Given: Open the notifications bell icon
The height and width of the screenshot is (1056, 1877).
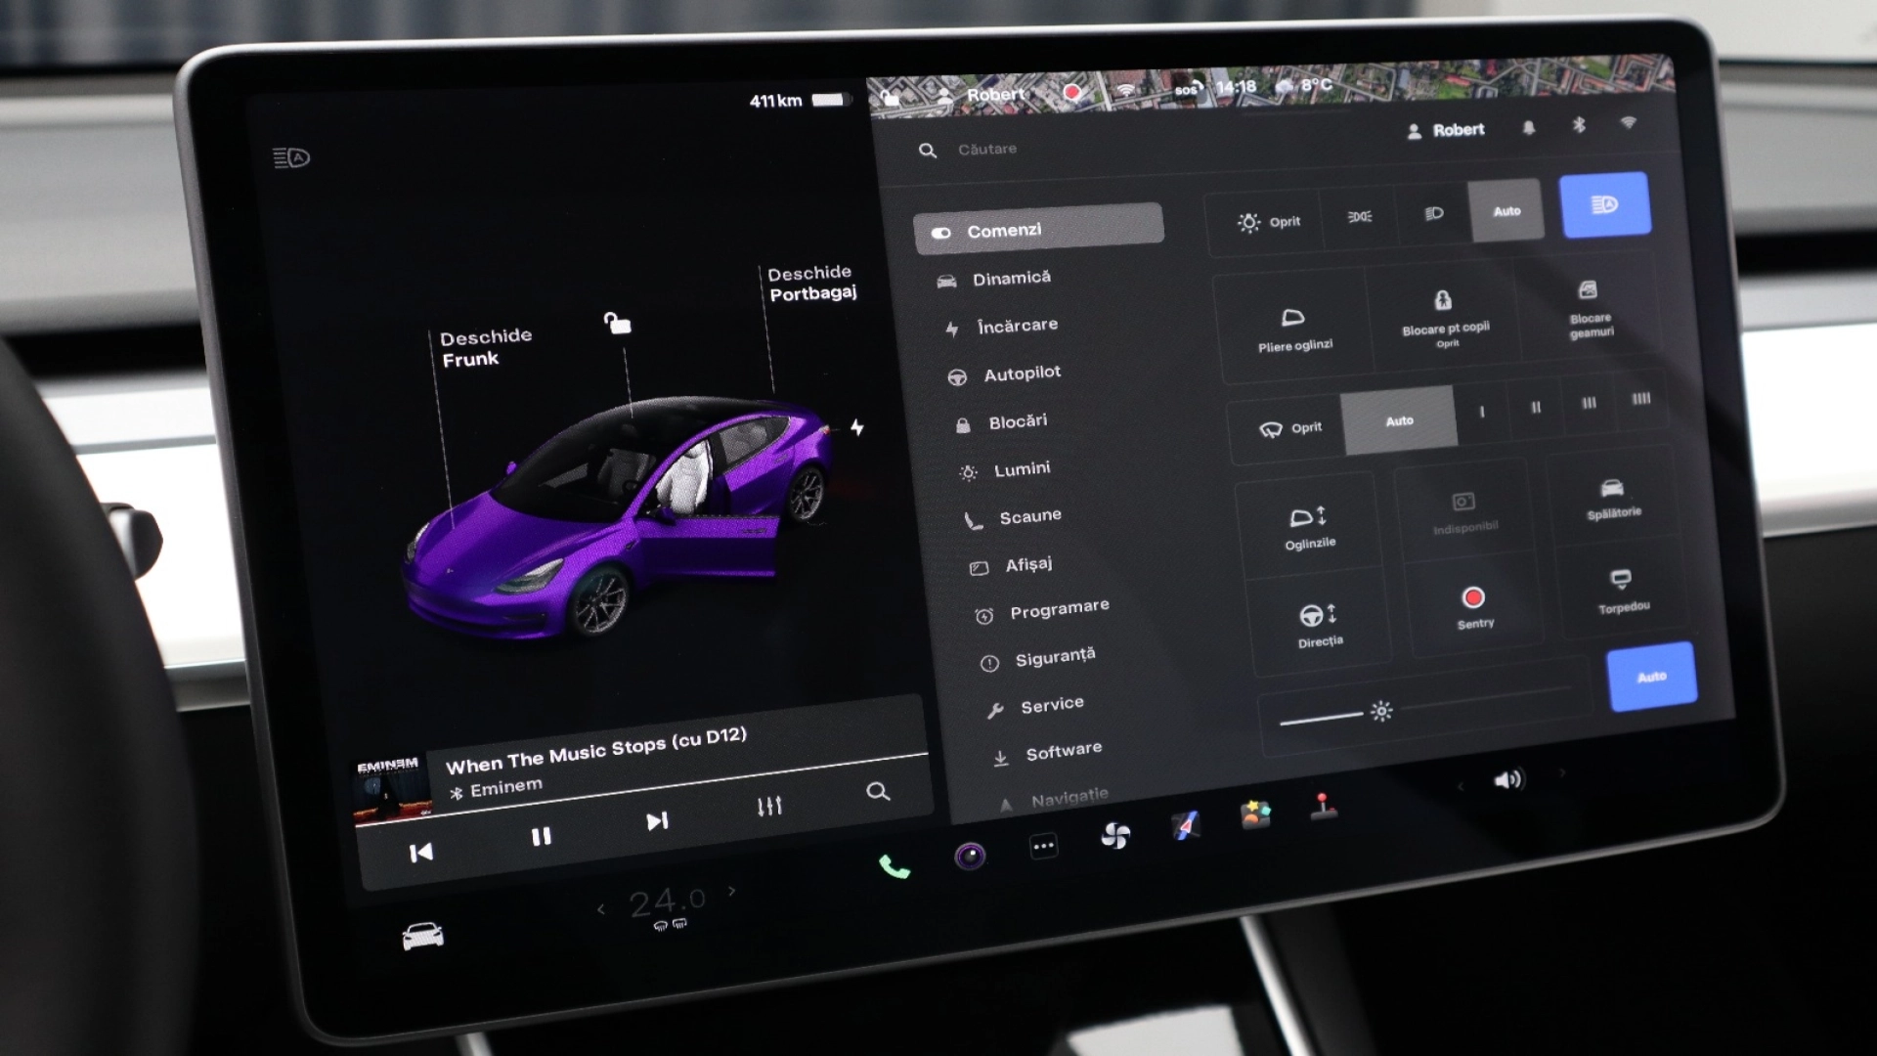Looking at the screenshot, I should (x=1529, y=128).
